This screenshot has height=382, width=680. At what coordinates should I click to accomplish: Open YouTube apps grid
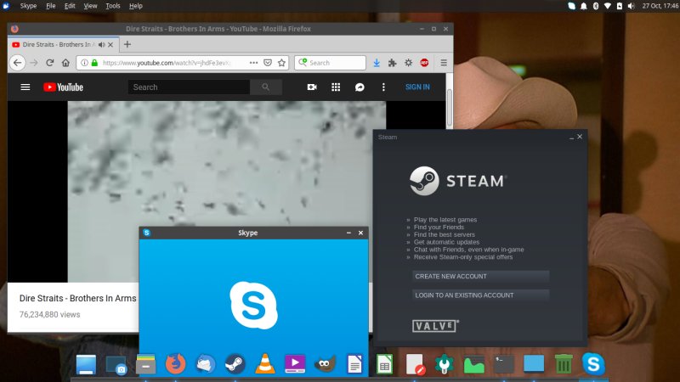pyautogui.click(x=336, y=87)
